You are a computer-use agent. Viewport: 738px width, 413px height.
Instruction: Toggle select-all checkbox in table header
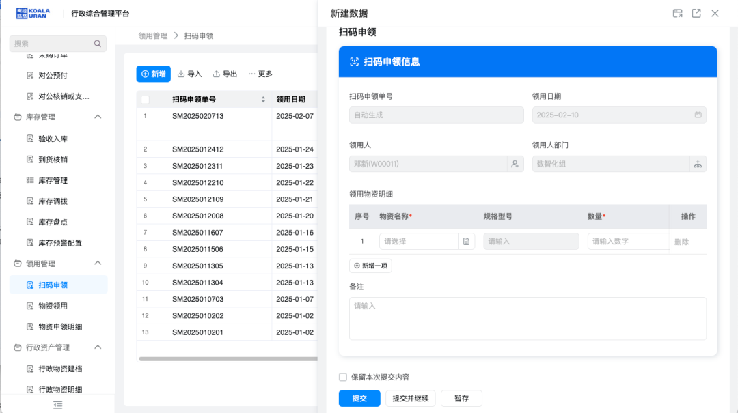pyautogui.click(x=145, y=100)
